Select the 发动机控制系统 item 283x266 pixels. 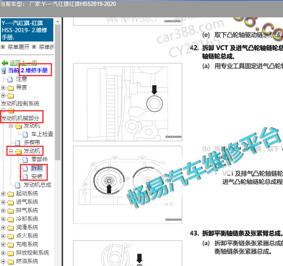point(20,103)
